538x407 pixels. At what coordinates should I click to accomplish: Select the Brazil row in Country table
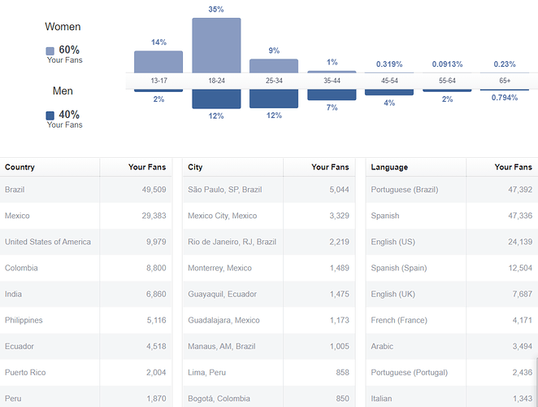coord(85,190)
